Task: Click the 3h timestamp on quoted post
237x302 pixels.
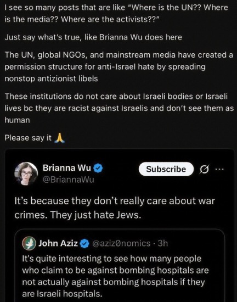Action: (163, 243)
